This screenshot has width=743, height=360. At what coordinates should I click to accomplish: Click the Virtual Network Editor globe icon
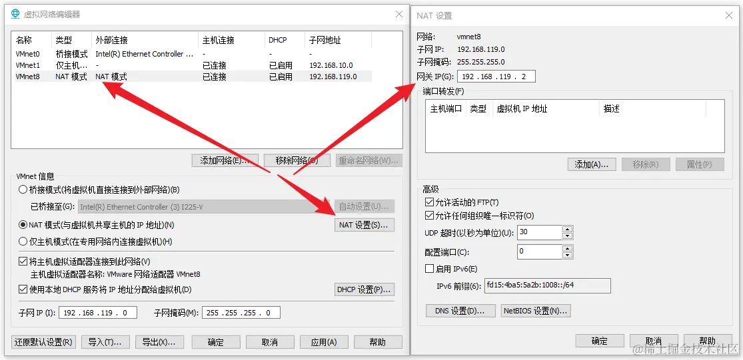(x=15, y=14)
